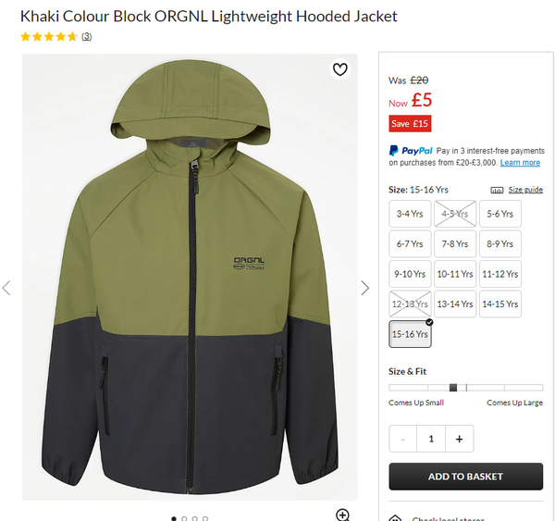This screenshot has height=521, width=555.
Task: Go to previous product image arrow
Action: pos(6,288)
